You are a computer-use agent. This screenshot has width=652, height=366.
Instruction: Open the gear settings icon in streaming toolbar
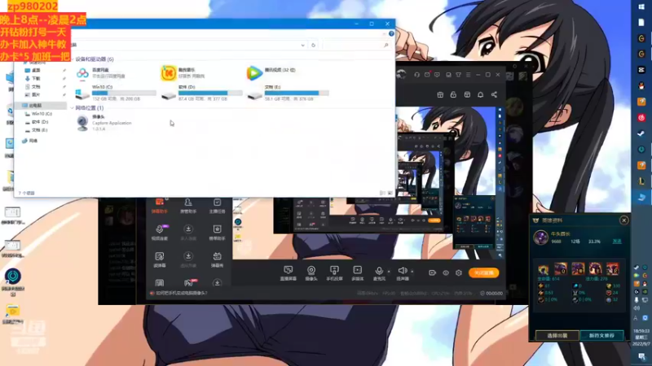pyautogui.click(x=459, y=272)
